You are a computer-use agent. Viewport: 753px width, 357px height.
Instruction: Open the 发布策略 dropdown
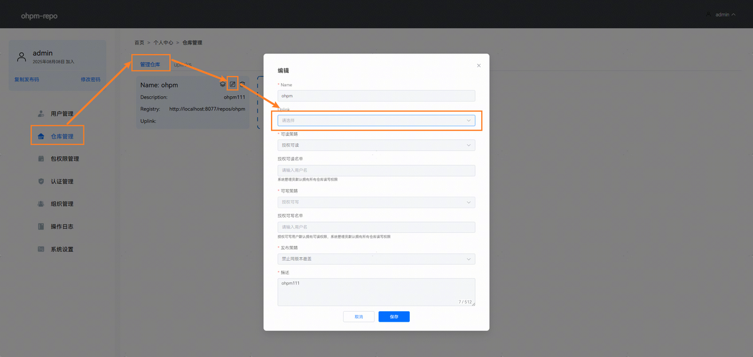click(376, 259)
